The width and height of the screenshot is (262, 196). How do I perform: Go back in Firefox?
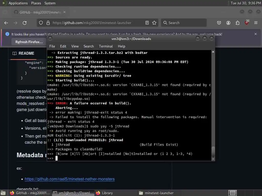click(6, 23)
